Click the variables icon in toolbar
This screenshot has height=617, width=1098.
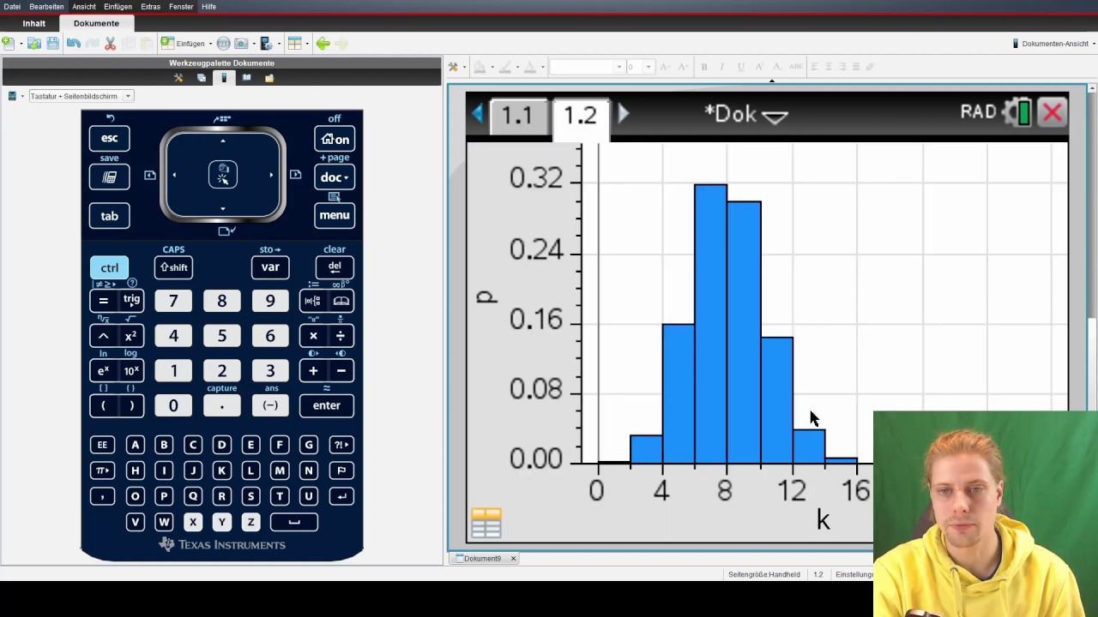224,44
